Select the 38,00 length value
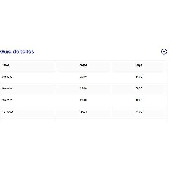169x169 pixels. (x=139, y=88)
